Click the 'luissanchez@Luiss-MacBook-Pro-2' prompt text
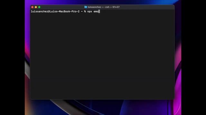Screen dimensions: 206x115 [55, 11]
